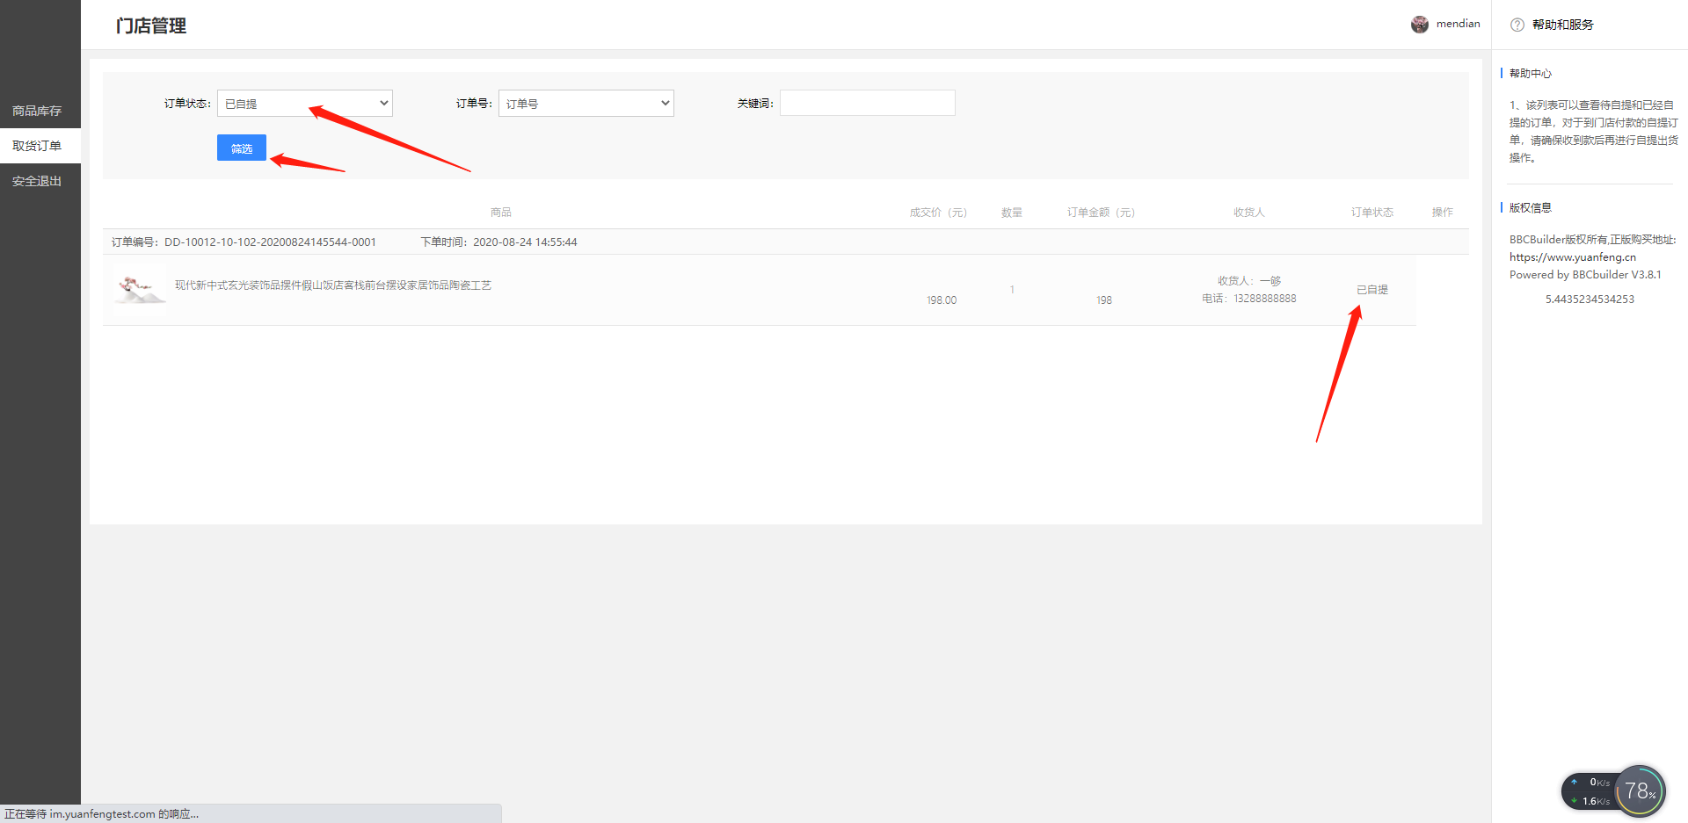Screen dimensions: 1688x823
Task: Click the order time 2020-08-24 14:55:44
Action: pos(525,242)
